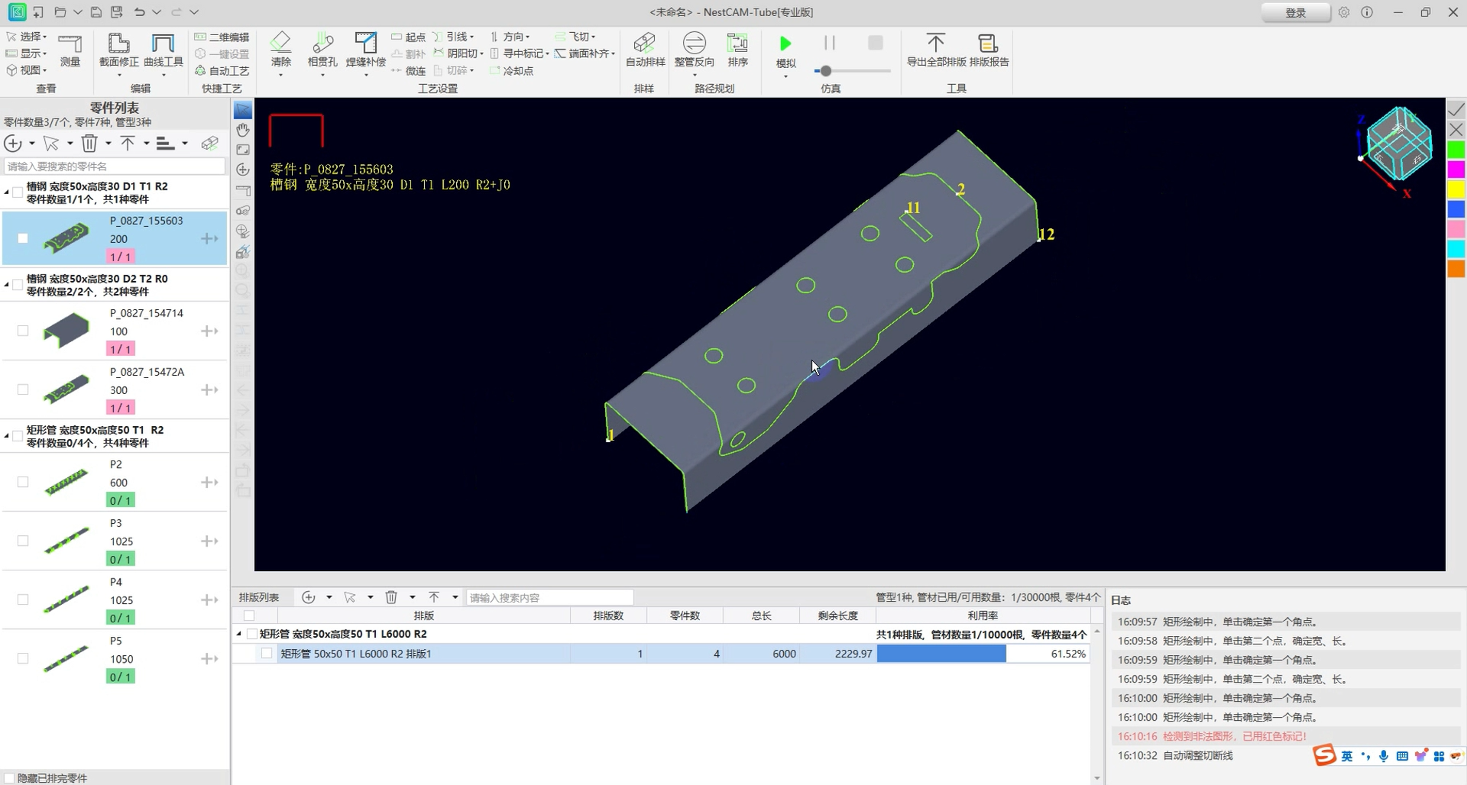Click the add button for part P2

point(209,483)
